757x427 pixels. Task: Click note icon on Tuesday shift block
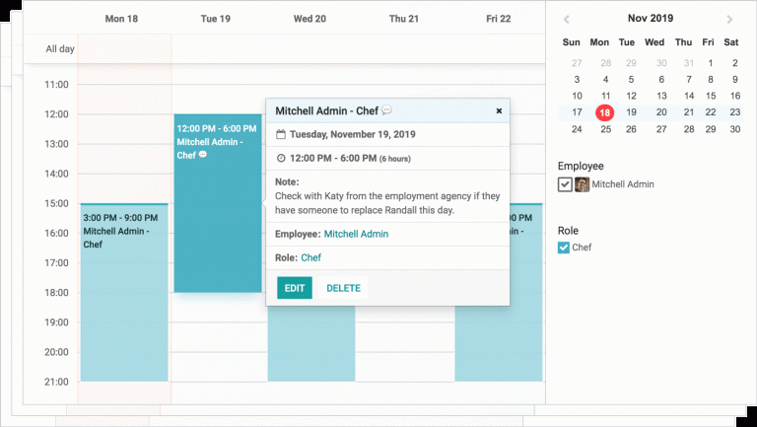[203, 155]
